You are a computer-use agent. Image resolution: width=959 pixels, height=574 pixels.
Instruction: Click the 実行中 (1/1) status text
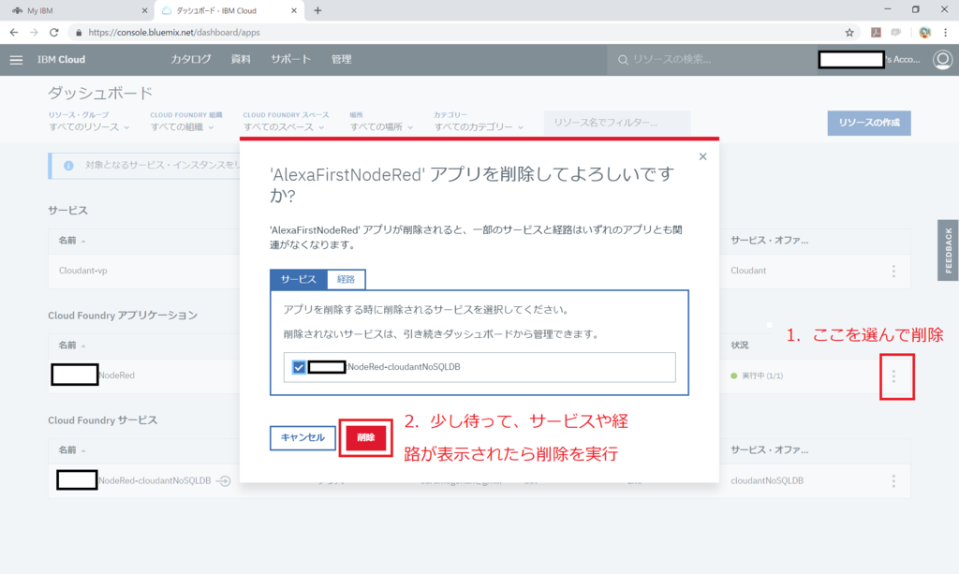pos(762,375)
